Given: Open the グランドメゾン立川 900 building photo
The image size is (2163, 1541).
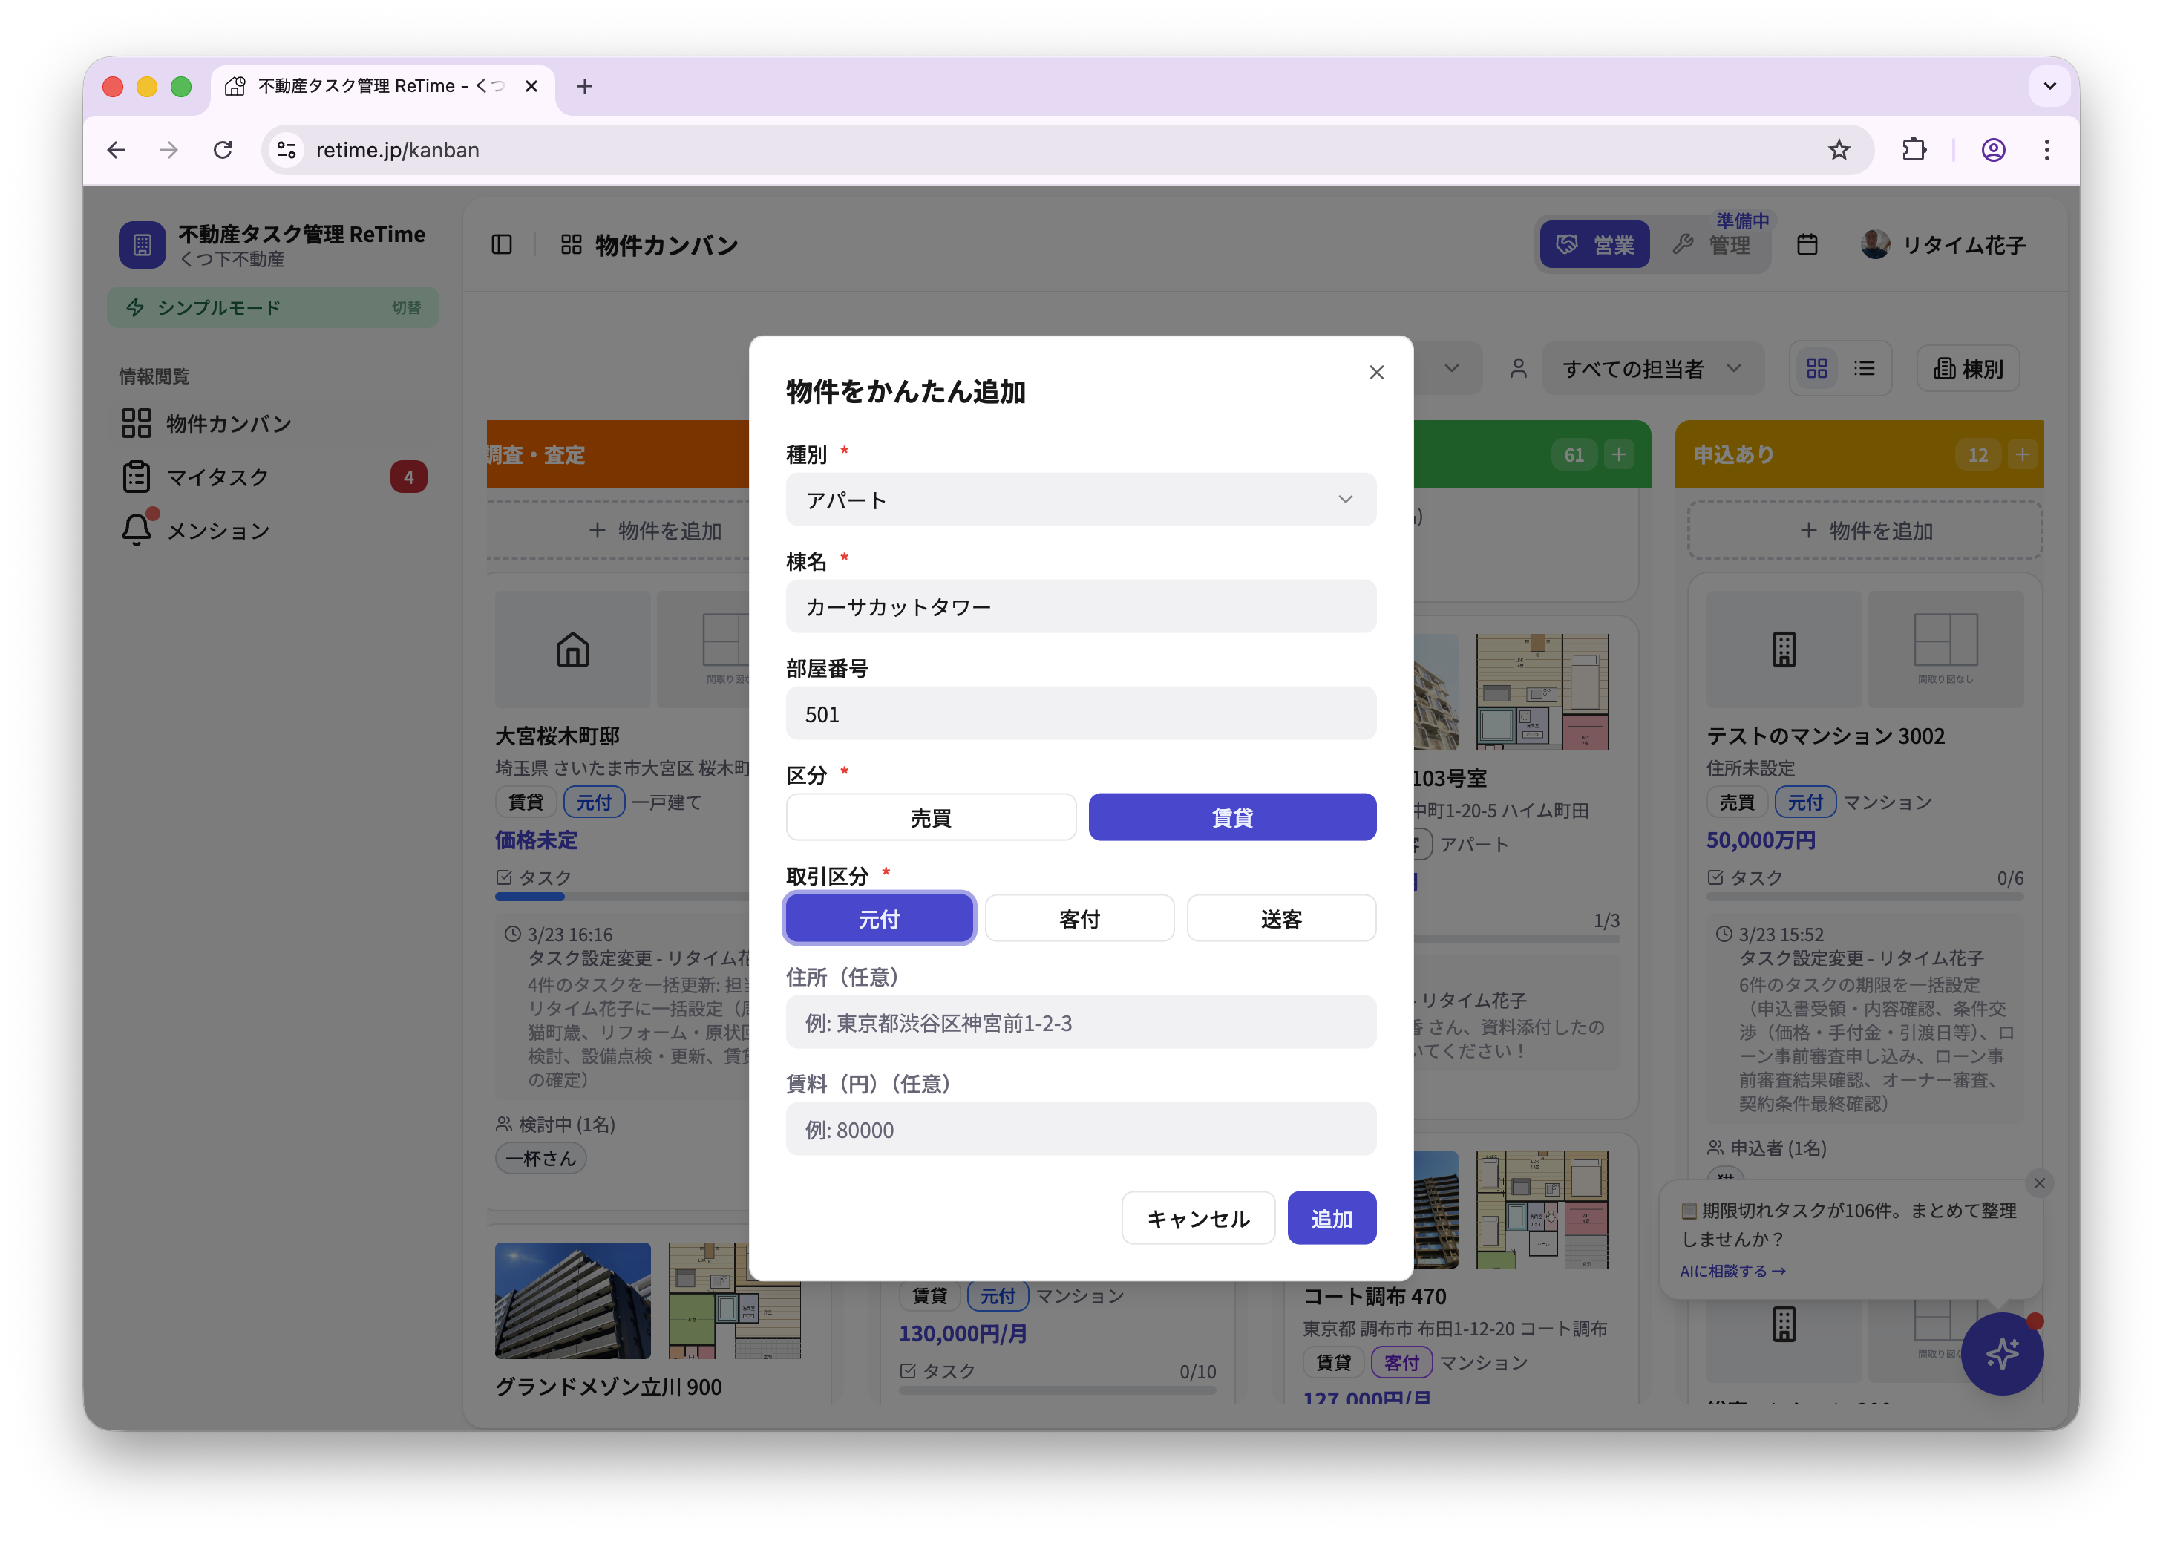Looking at the screenshot, I should pos(572,1300).
